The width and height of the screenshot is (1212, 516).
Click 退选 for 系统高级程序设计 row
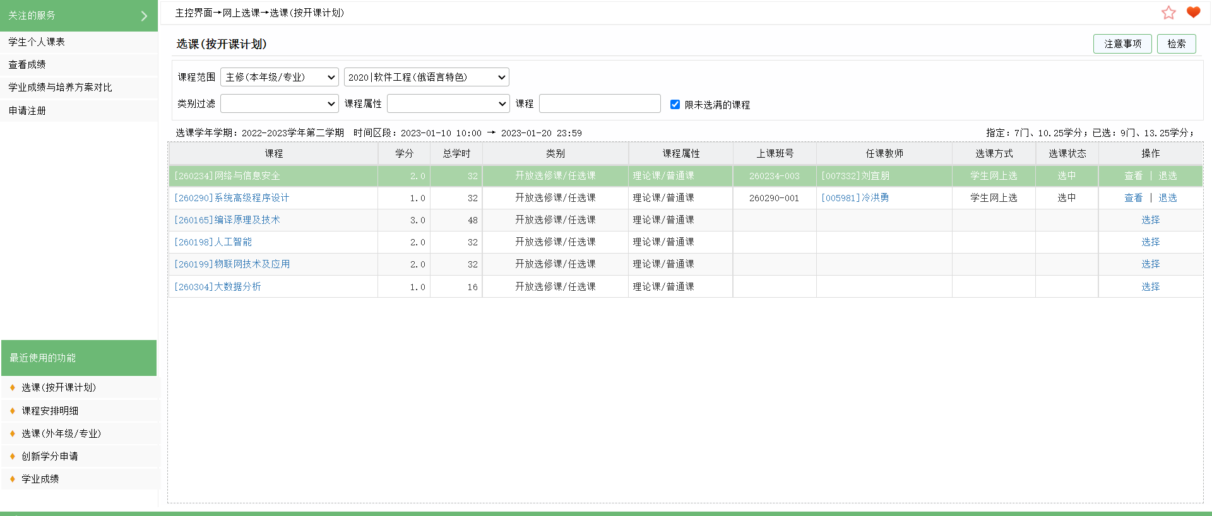click(1168, 198)
